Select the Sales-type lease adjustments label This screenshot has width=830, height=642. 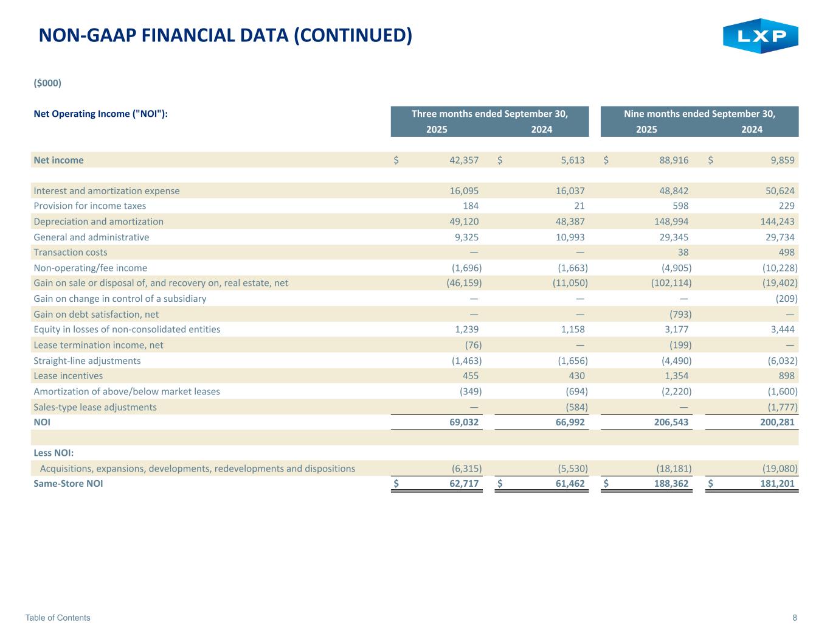click(95, 407)
